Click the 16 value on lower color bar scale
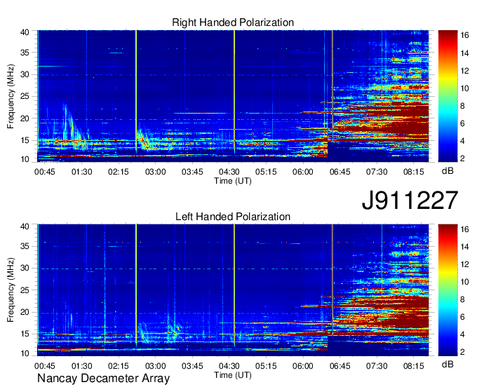477x387 pixels. [464, 229]
